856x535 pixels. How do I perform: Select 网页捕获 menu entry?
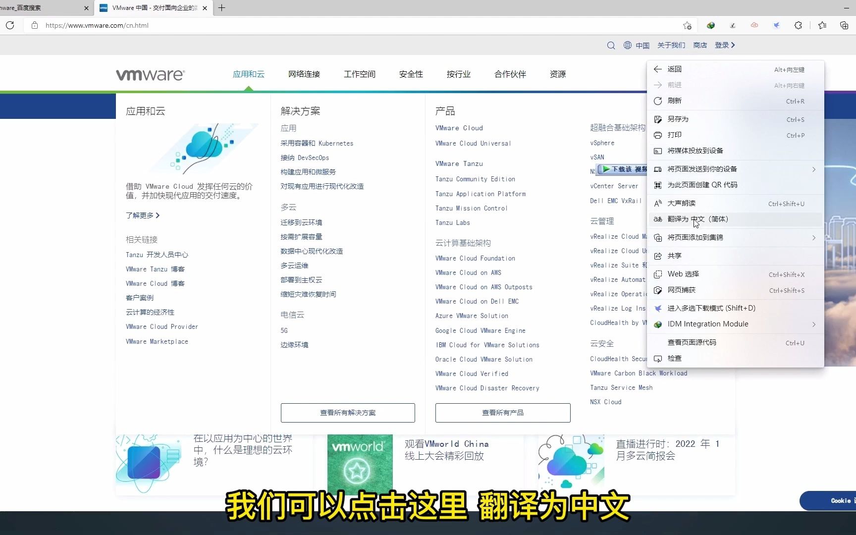click(735, 290)
